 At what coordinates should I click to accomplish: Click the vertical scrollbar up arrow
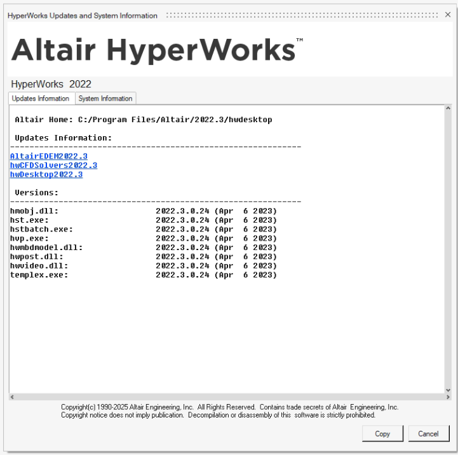coord(448,108)
